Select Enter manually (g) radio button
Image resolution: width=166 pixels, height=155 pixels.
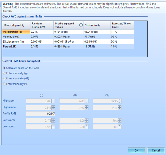4,73
